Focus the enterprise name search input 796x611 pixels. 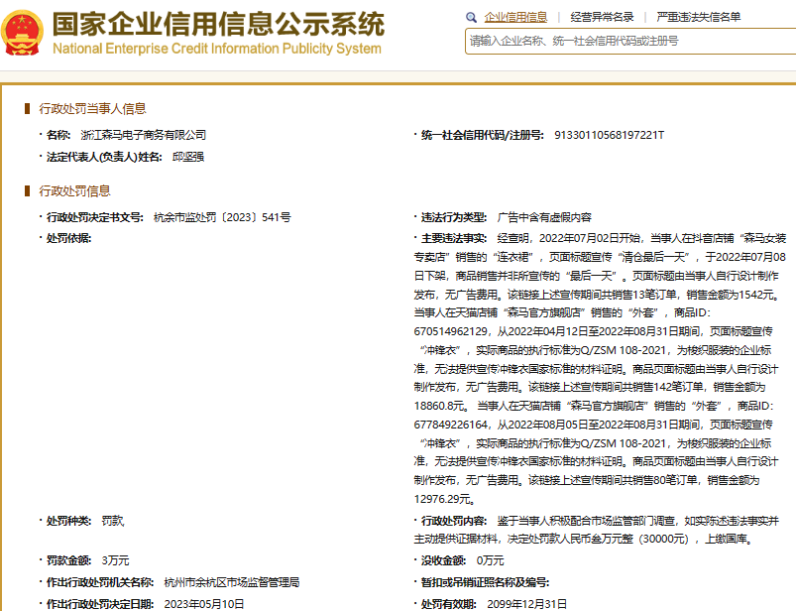[x=630, y=41]
